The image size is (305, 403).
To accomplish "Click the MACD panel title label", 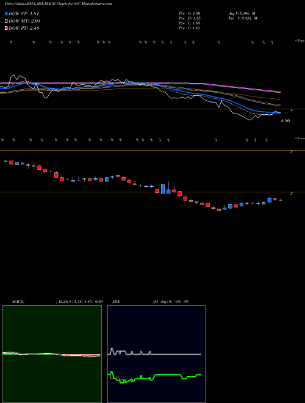I will click(18, 302).
